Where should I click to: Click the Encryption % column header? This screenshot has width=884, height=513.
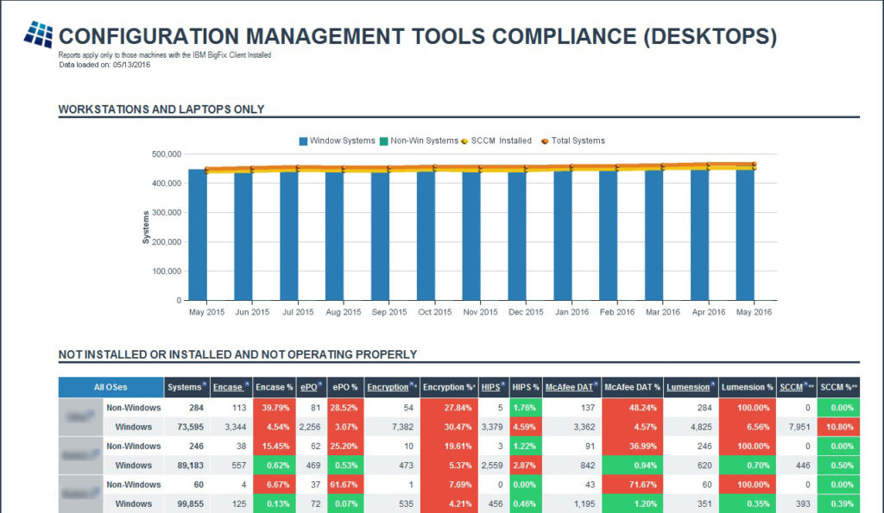[449, 387]
